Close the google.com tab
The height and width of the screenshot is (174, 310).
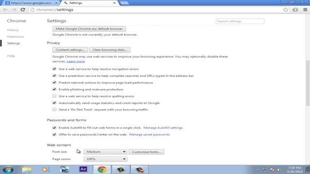[56, 3]
